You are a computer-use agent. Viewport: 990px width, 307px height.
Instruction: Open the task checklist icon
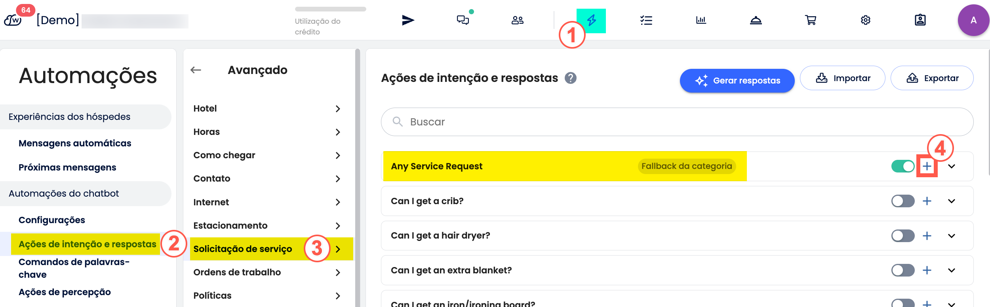(646, 20)
